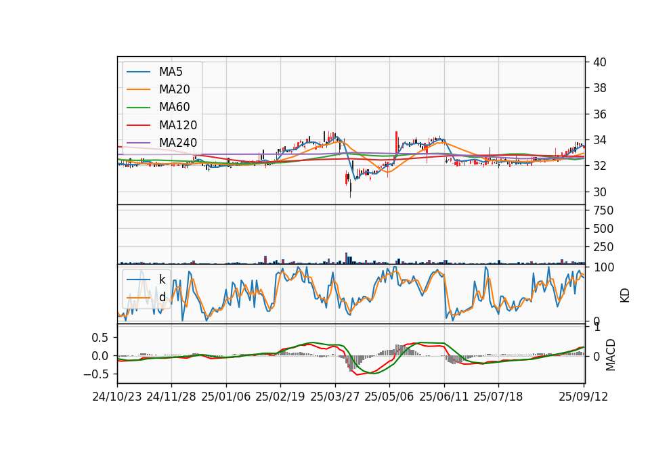This screenshot has width=650, height=467.
Task: Click the volume axis value 250
Action: coord(603,247)
